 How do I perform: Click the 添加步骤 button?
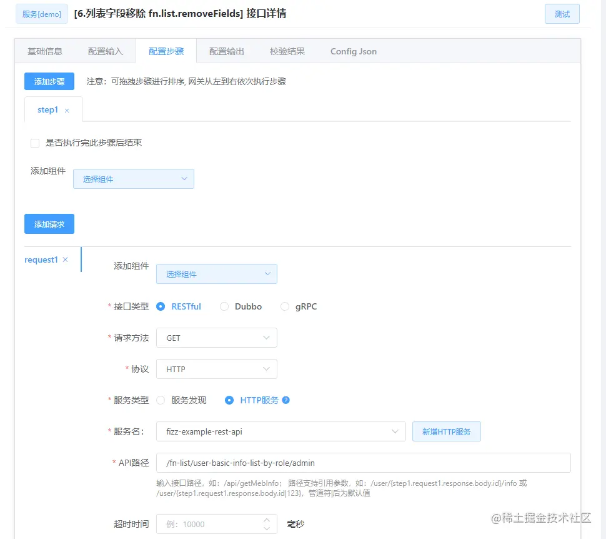49,81
